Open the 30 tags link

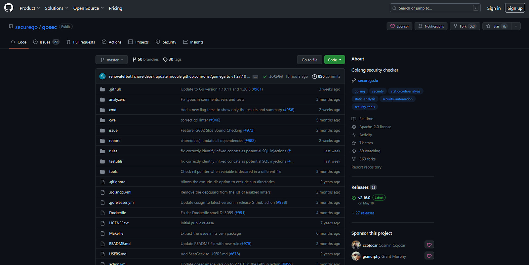(172, 59)
